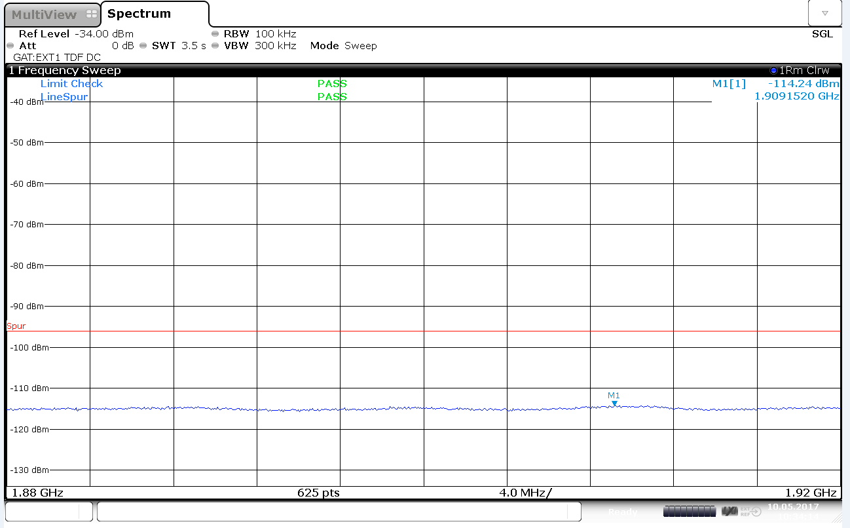Click the grey dot beside Att
Viewport: 850px width, 528px height.
coord(10,46)
